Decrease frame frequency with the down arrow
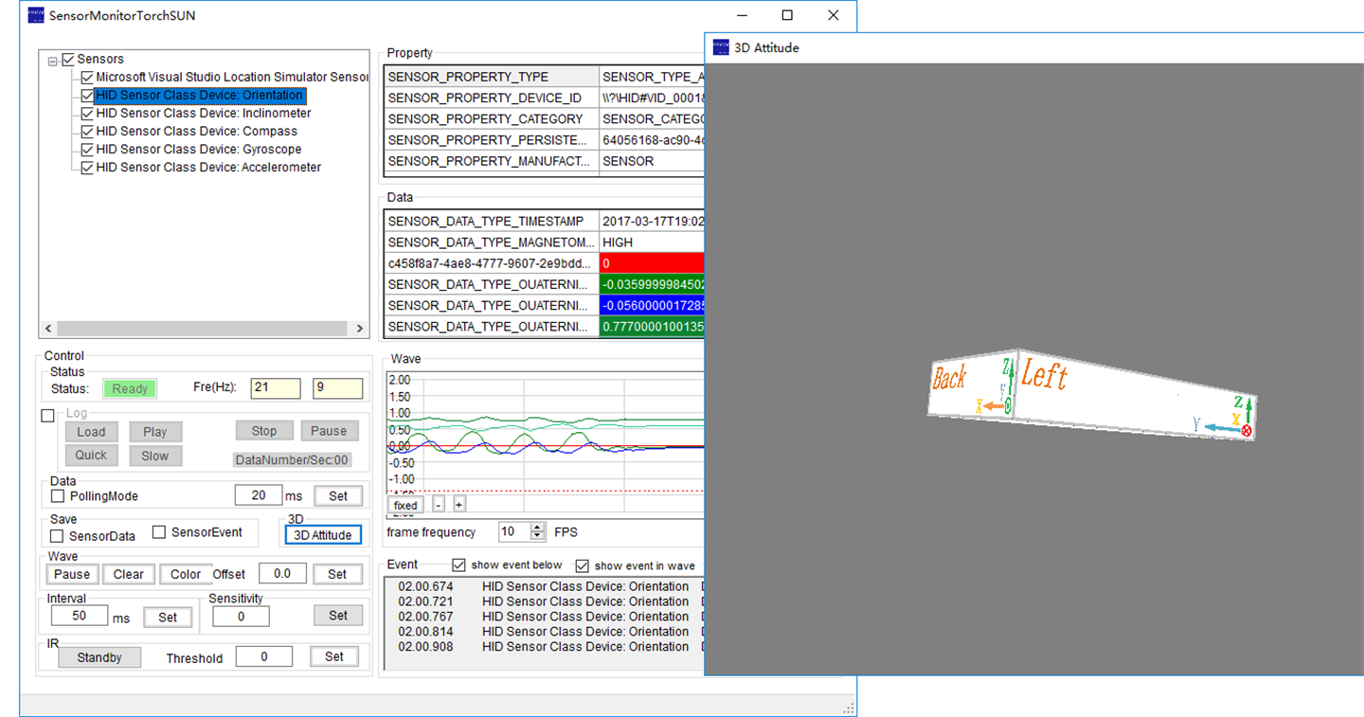This screenshot has width=1364, height=717. click(x=538, y=537)
